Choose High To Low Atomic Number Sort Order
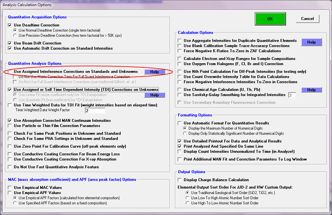Image resolution: width=332 pixels, height=215 pixels. pyautogui.click(x=188, y=203)
